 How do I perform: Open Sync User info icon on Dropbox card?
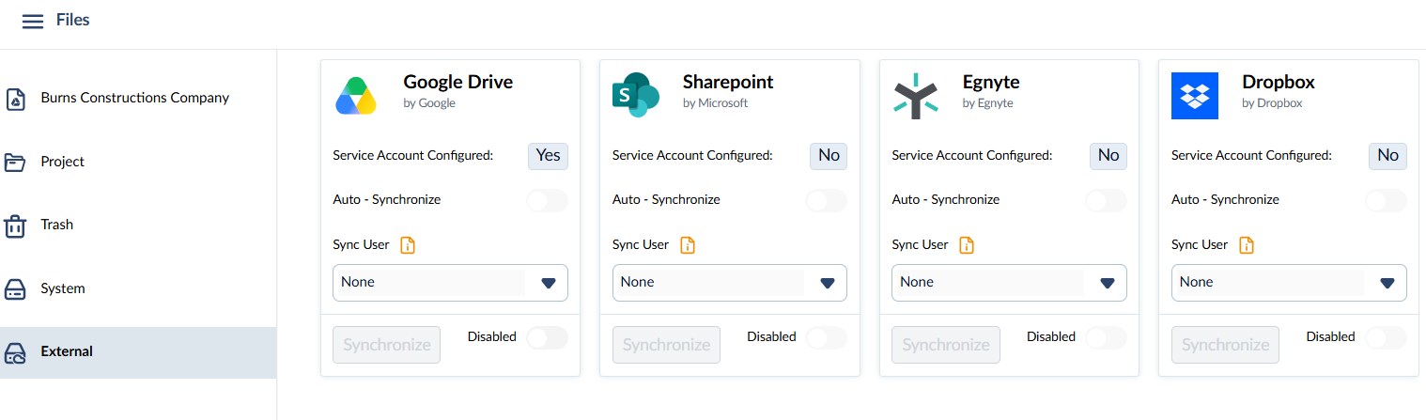1247,245
